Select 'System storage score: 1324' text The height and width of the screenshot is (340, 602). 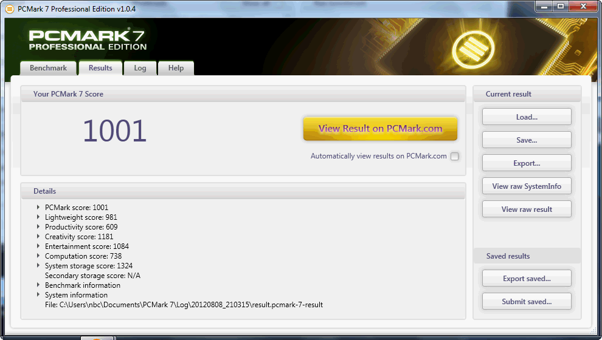pos(89,266)
